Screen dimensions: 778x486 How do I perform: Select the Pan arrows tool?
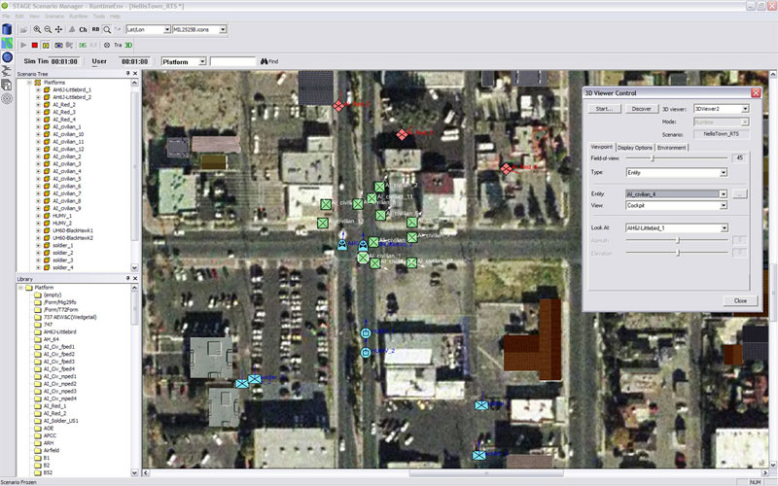point(59,30)
